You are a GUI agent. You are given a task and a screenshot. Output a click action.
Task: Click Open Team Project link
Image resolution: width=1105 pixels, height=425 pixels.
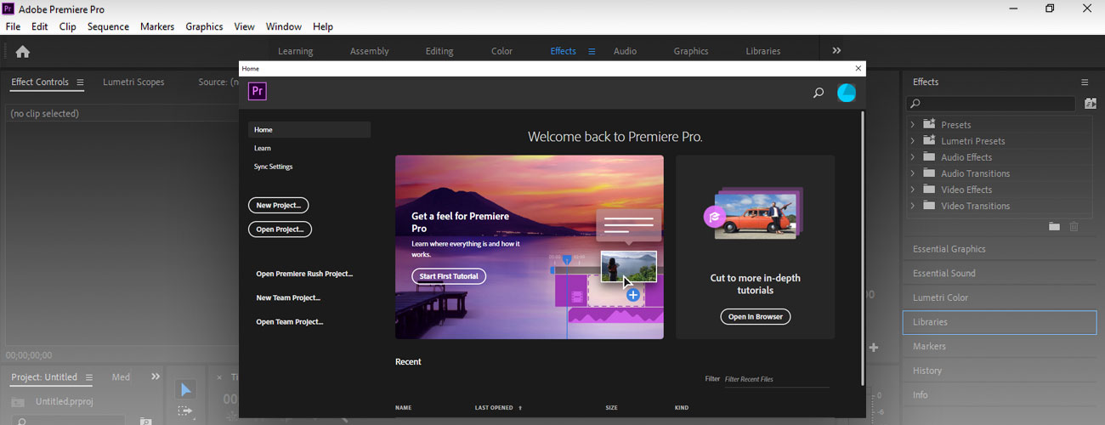290,322
